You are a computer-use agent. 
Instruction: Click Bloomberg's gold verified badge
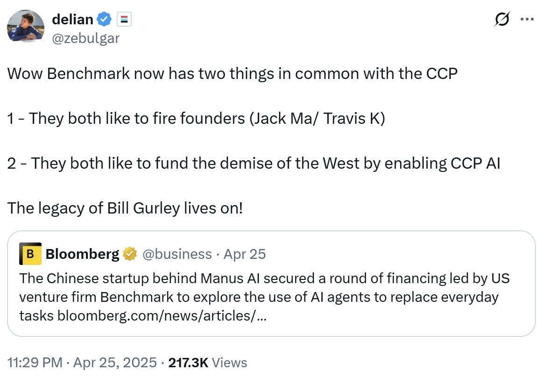click(129, 254)
